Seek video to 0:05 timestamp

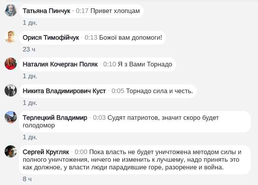tap(118, 91)
